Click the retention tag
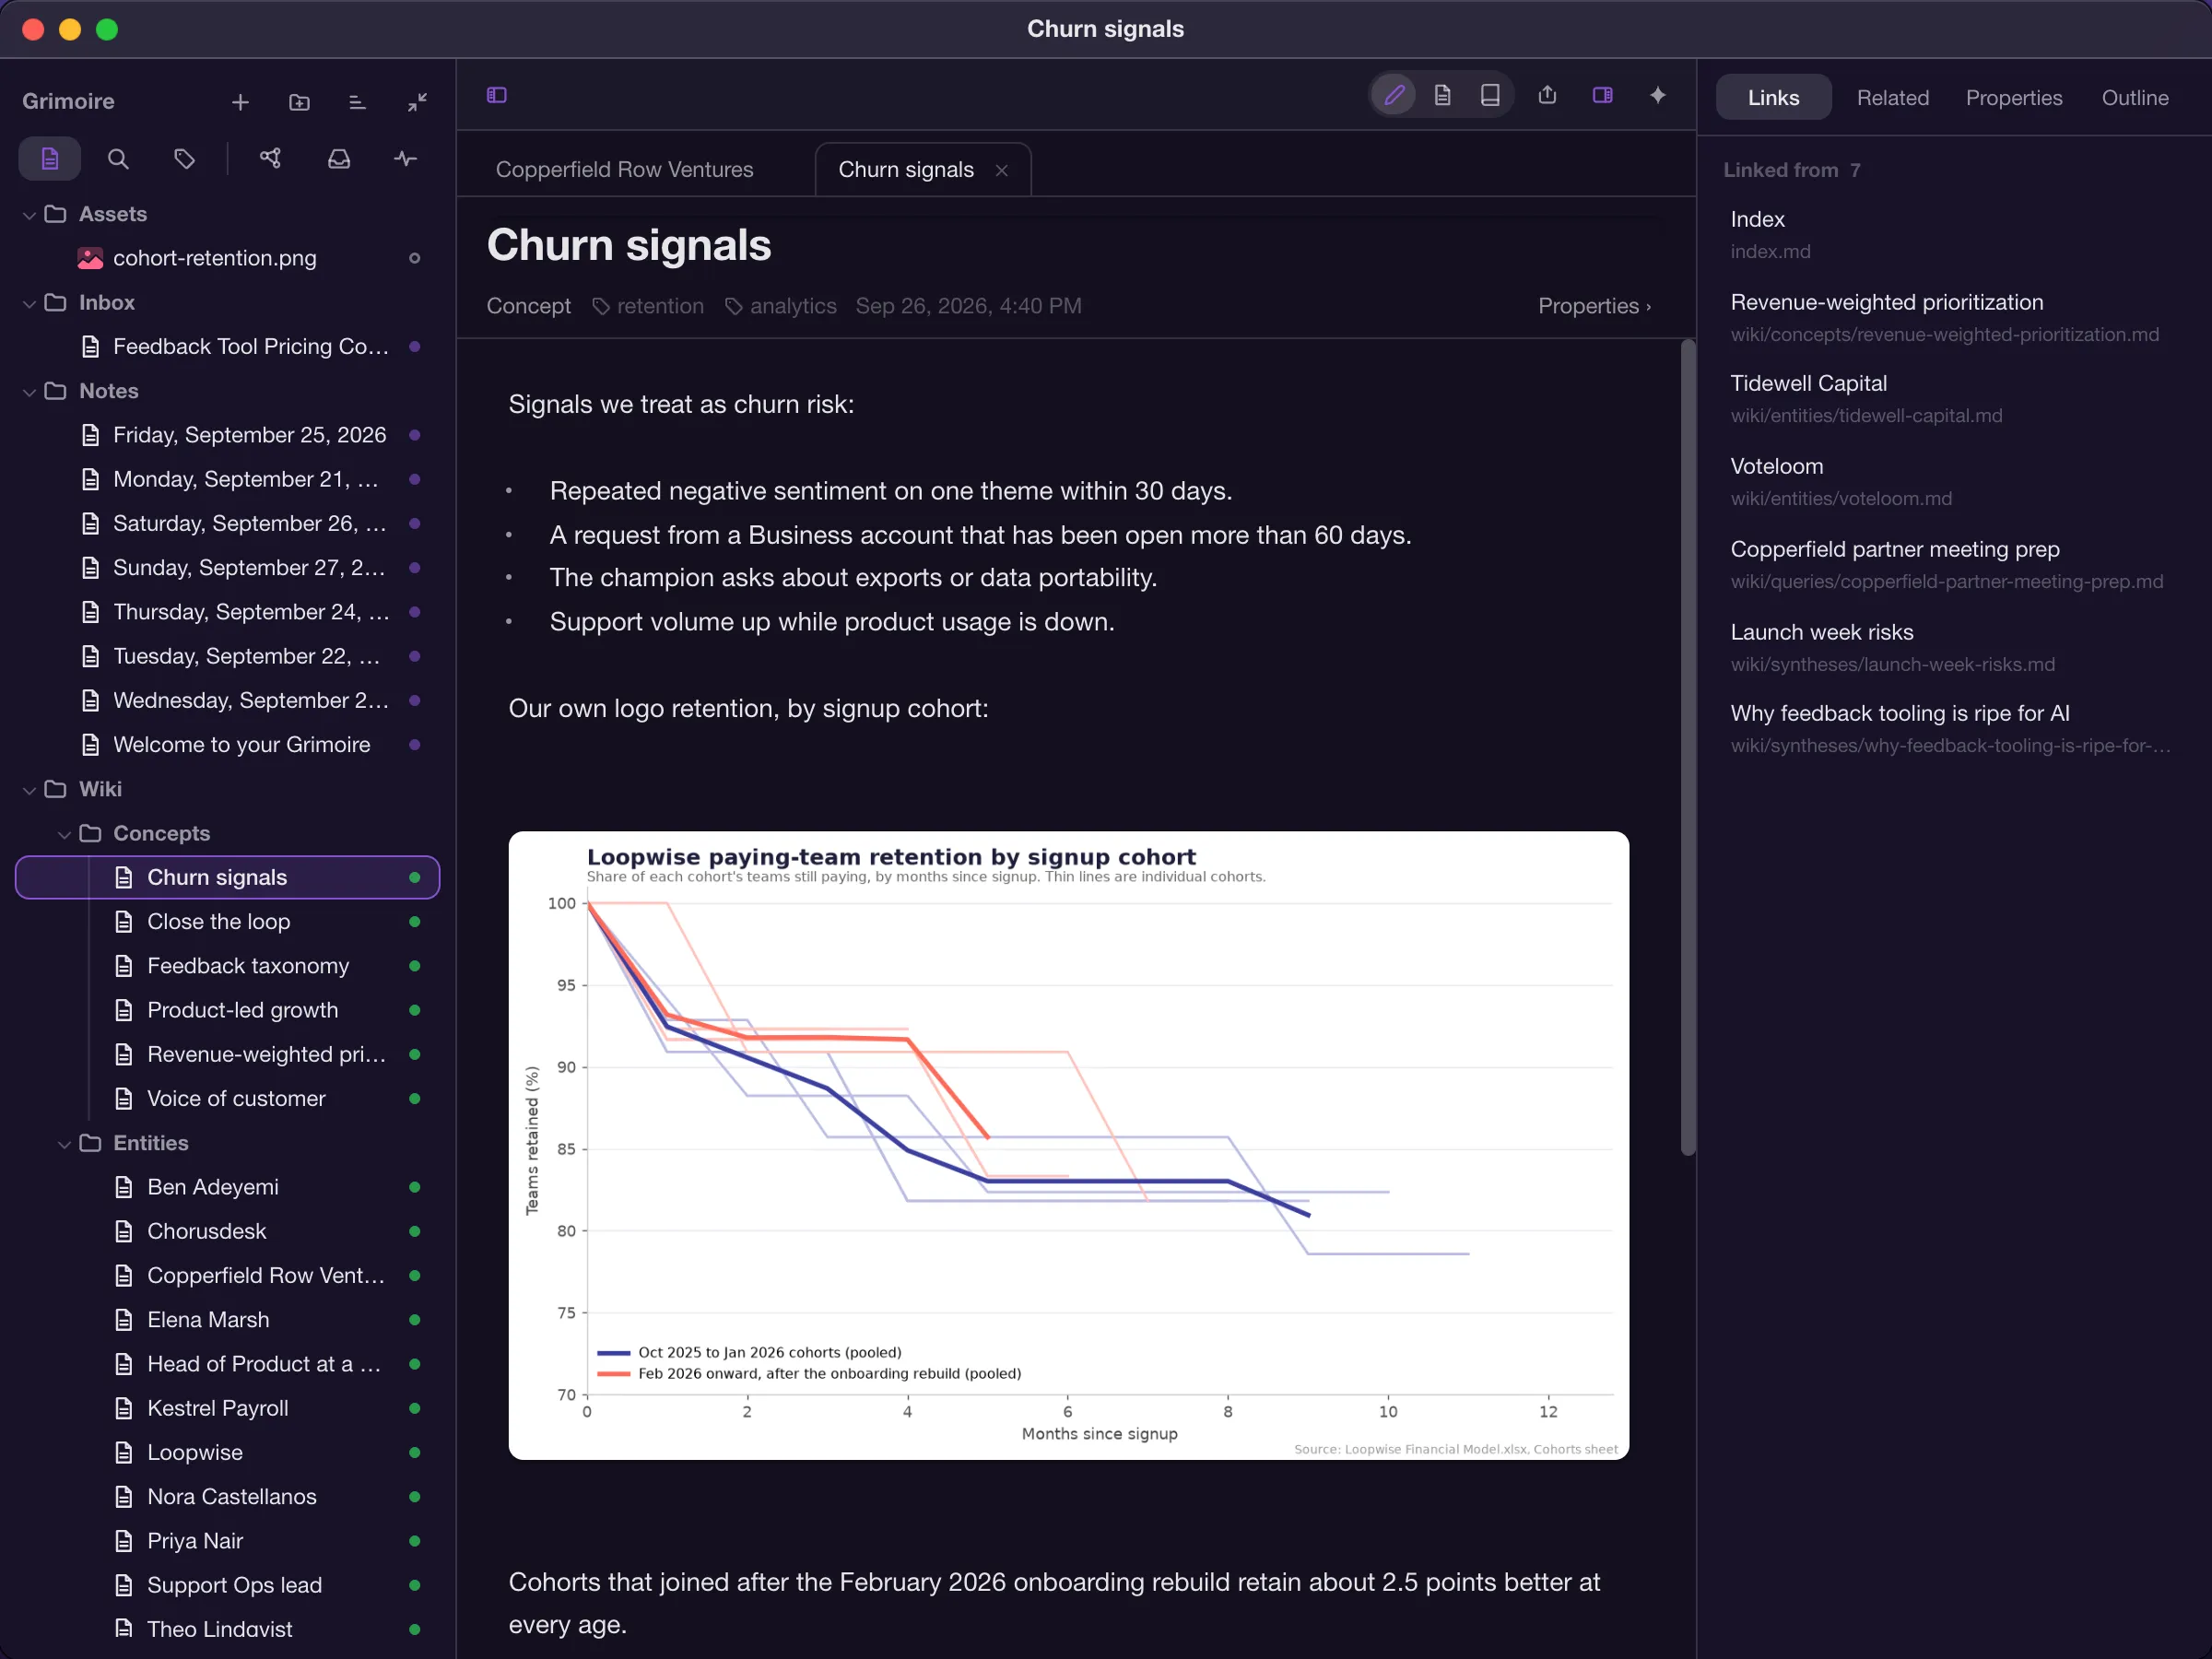 648,306
